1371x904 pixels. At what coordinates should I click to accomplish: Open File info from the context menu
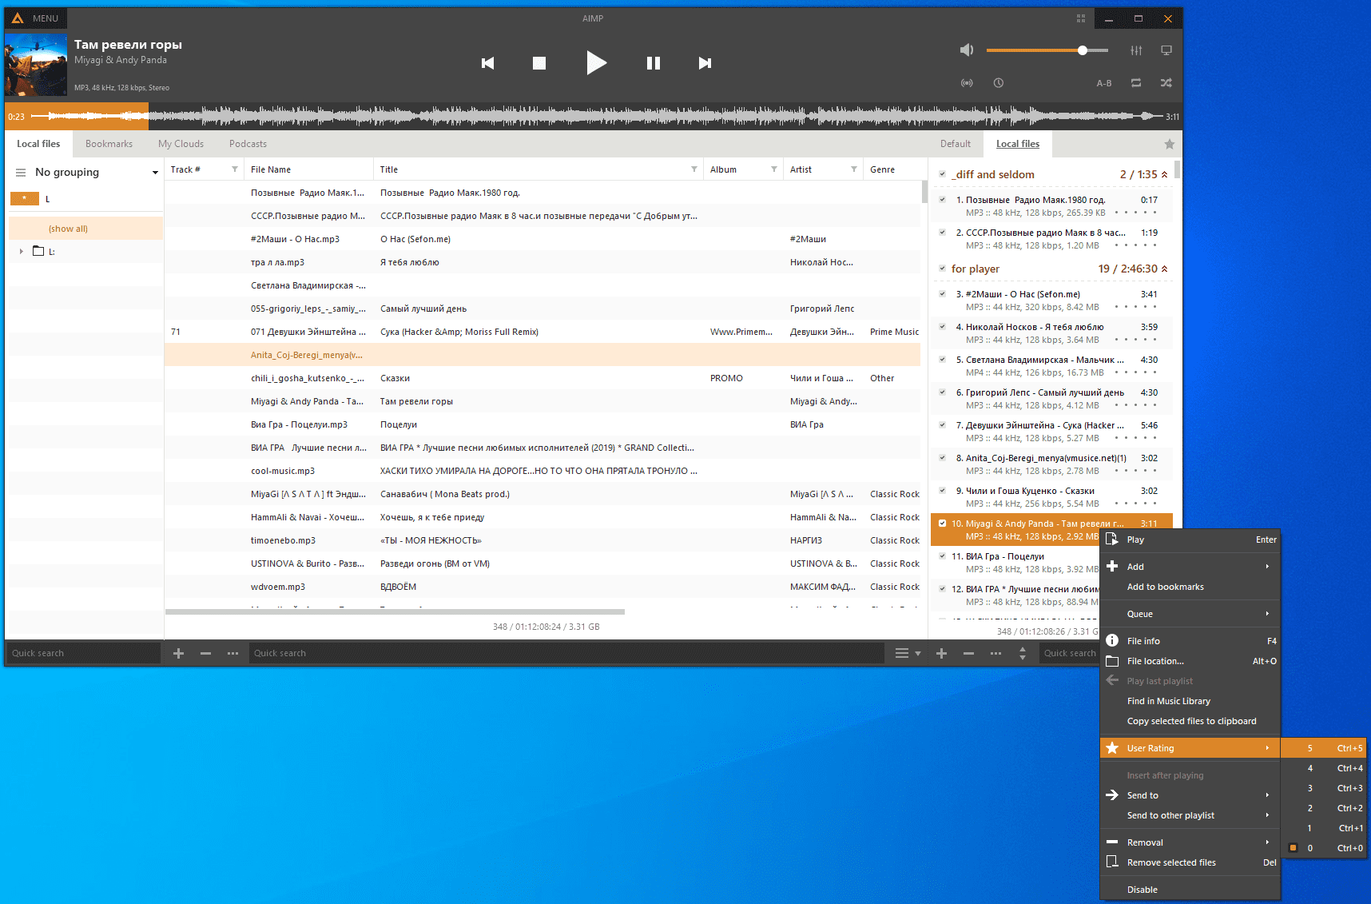point(1190,641)
